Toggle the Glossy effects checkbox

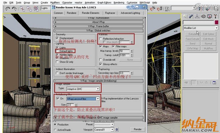(x=101, y=64)
